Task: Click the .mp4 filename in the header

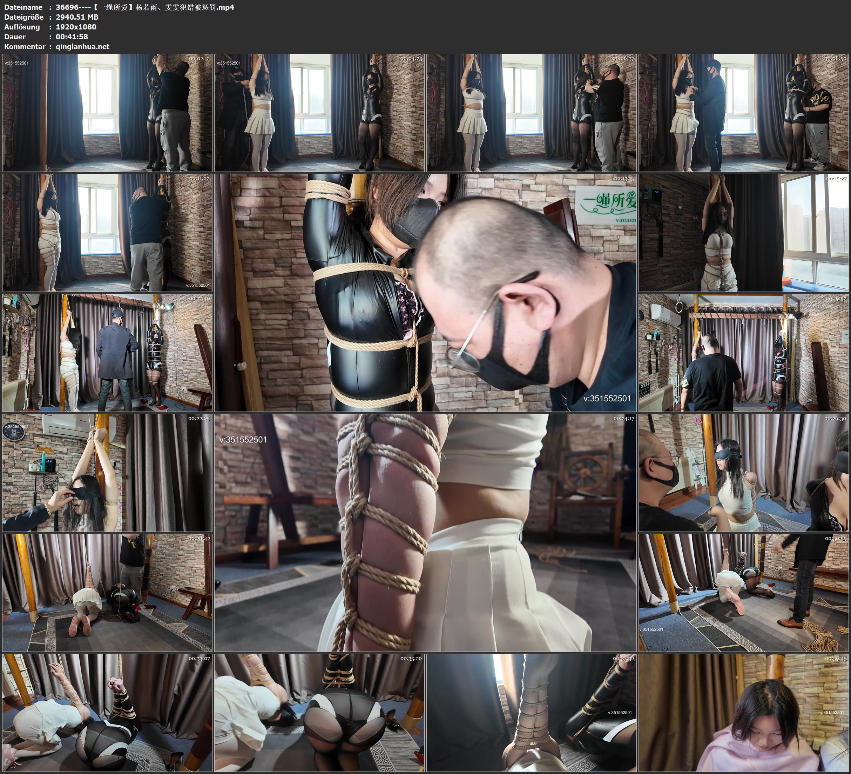Action: point(145,7)
